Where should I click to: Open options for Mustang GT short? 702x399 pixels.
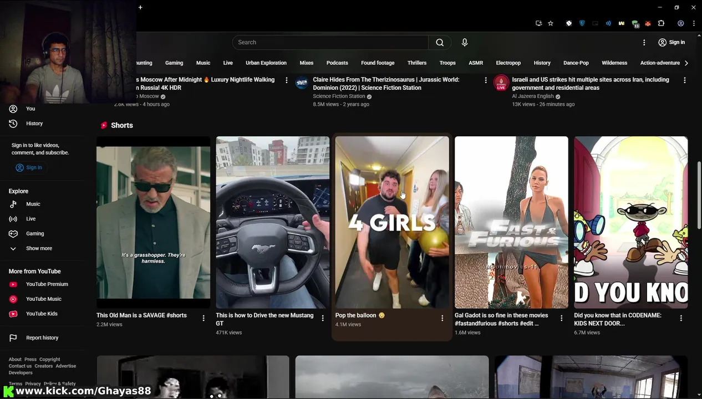(323, 318)
